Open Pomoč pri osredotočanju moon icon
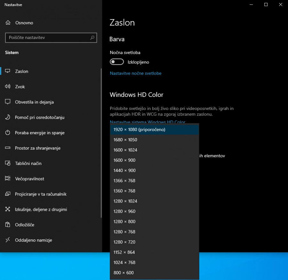 pyautogui.click(x=8, y=117)
